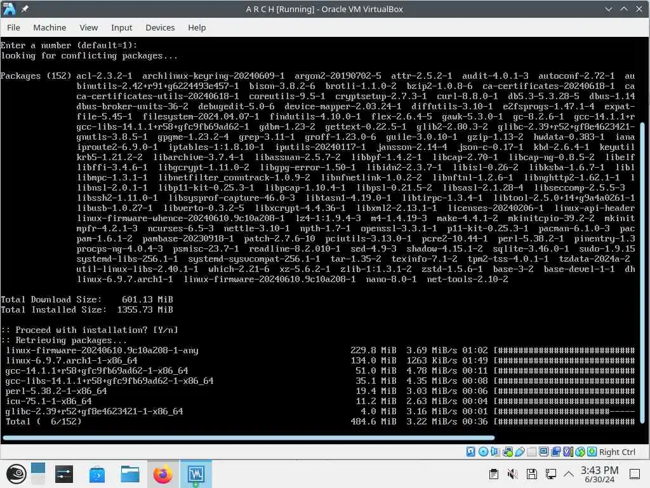Click the glibc download progress bar
This screenshot has height=488, width=650.
tap(564, 412)
